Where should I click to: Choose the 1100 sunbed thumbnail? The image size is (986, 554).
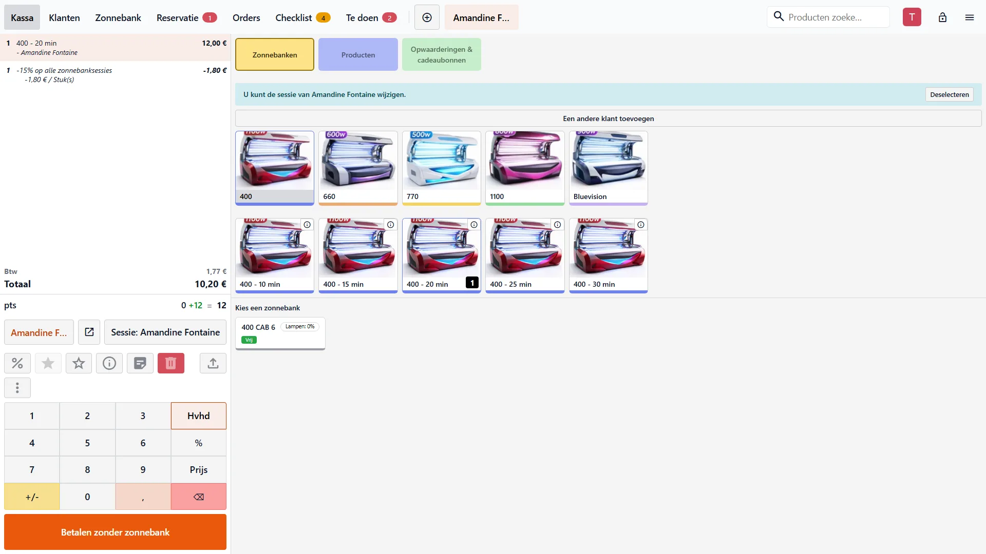pyautogui.click(x=525, y=168)
